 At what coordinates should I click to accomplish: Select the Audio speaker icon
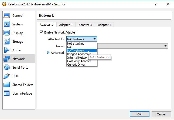tap(7, 50)
